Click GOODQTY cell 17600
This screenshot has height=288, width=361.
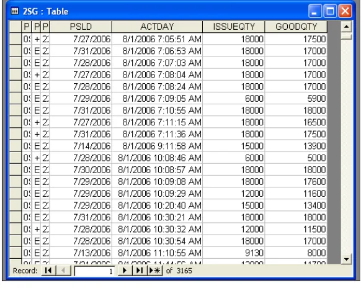click(296, 182)
